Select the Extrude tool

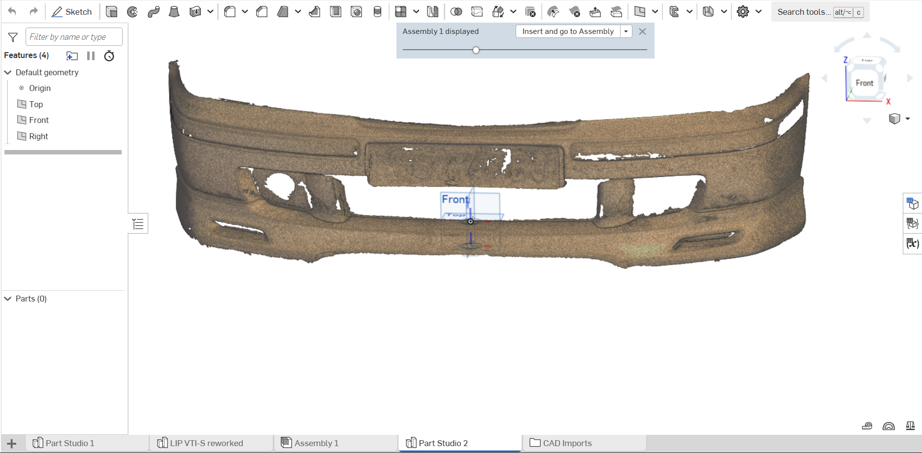click(112, 12)
